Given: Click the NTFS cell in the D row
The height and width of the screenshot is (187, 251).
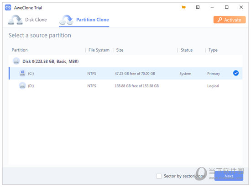Looking at the screenshot, I should pos(92,86).
